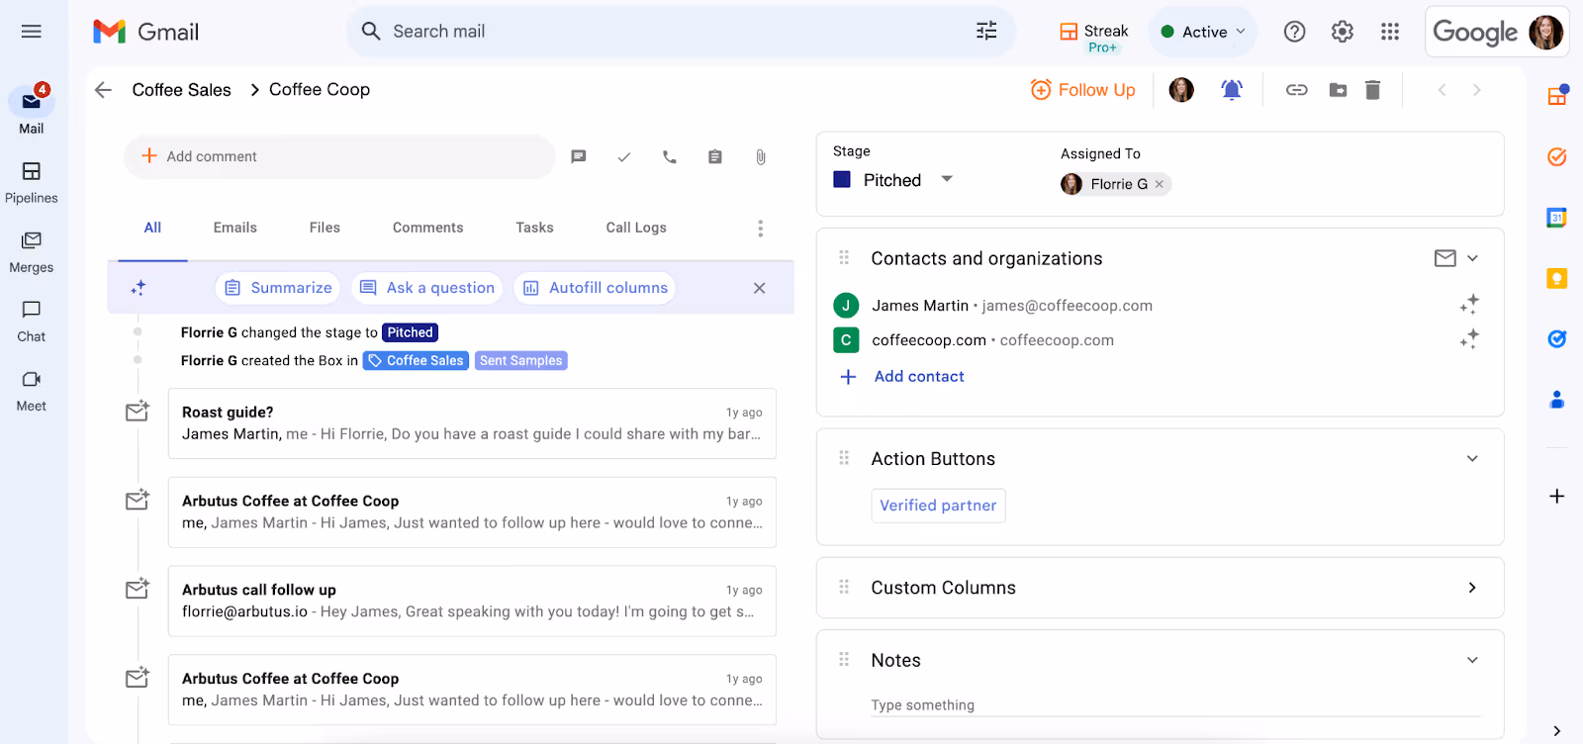The height and width of the screenshot is (744, 1583).
Task: Switch to the Tasks tab
Action: (x=534, y=228)
